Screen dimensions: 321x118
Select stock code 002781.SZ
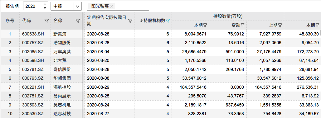(x=33, y=69)
